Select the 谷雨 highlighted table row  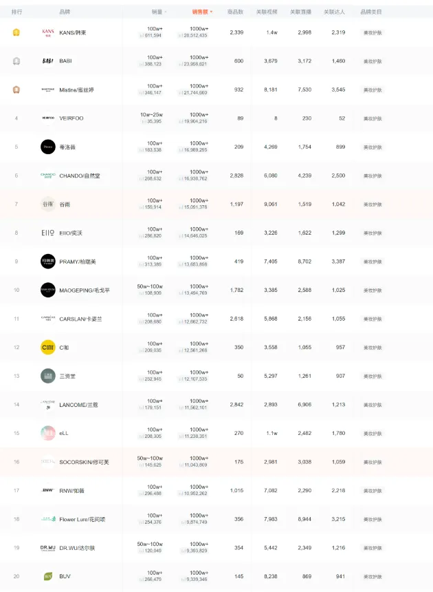pos(216,204)
